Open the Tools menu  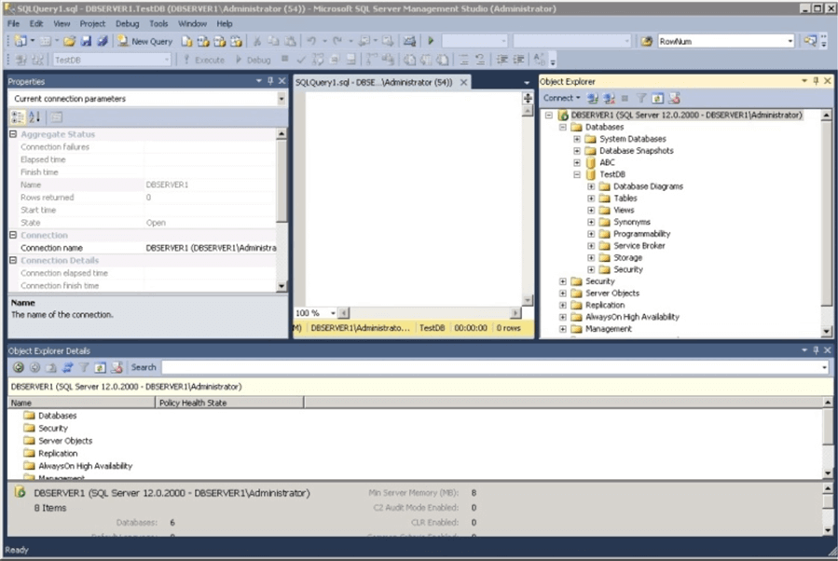coord(158,23)
